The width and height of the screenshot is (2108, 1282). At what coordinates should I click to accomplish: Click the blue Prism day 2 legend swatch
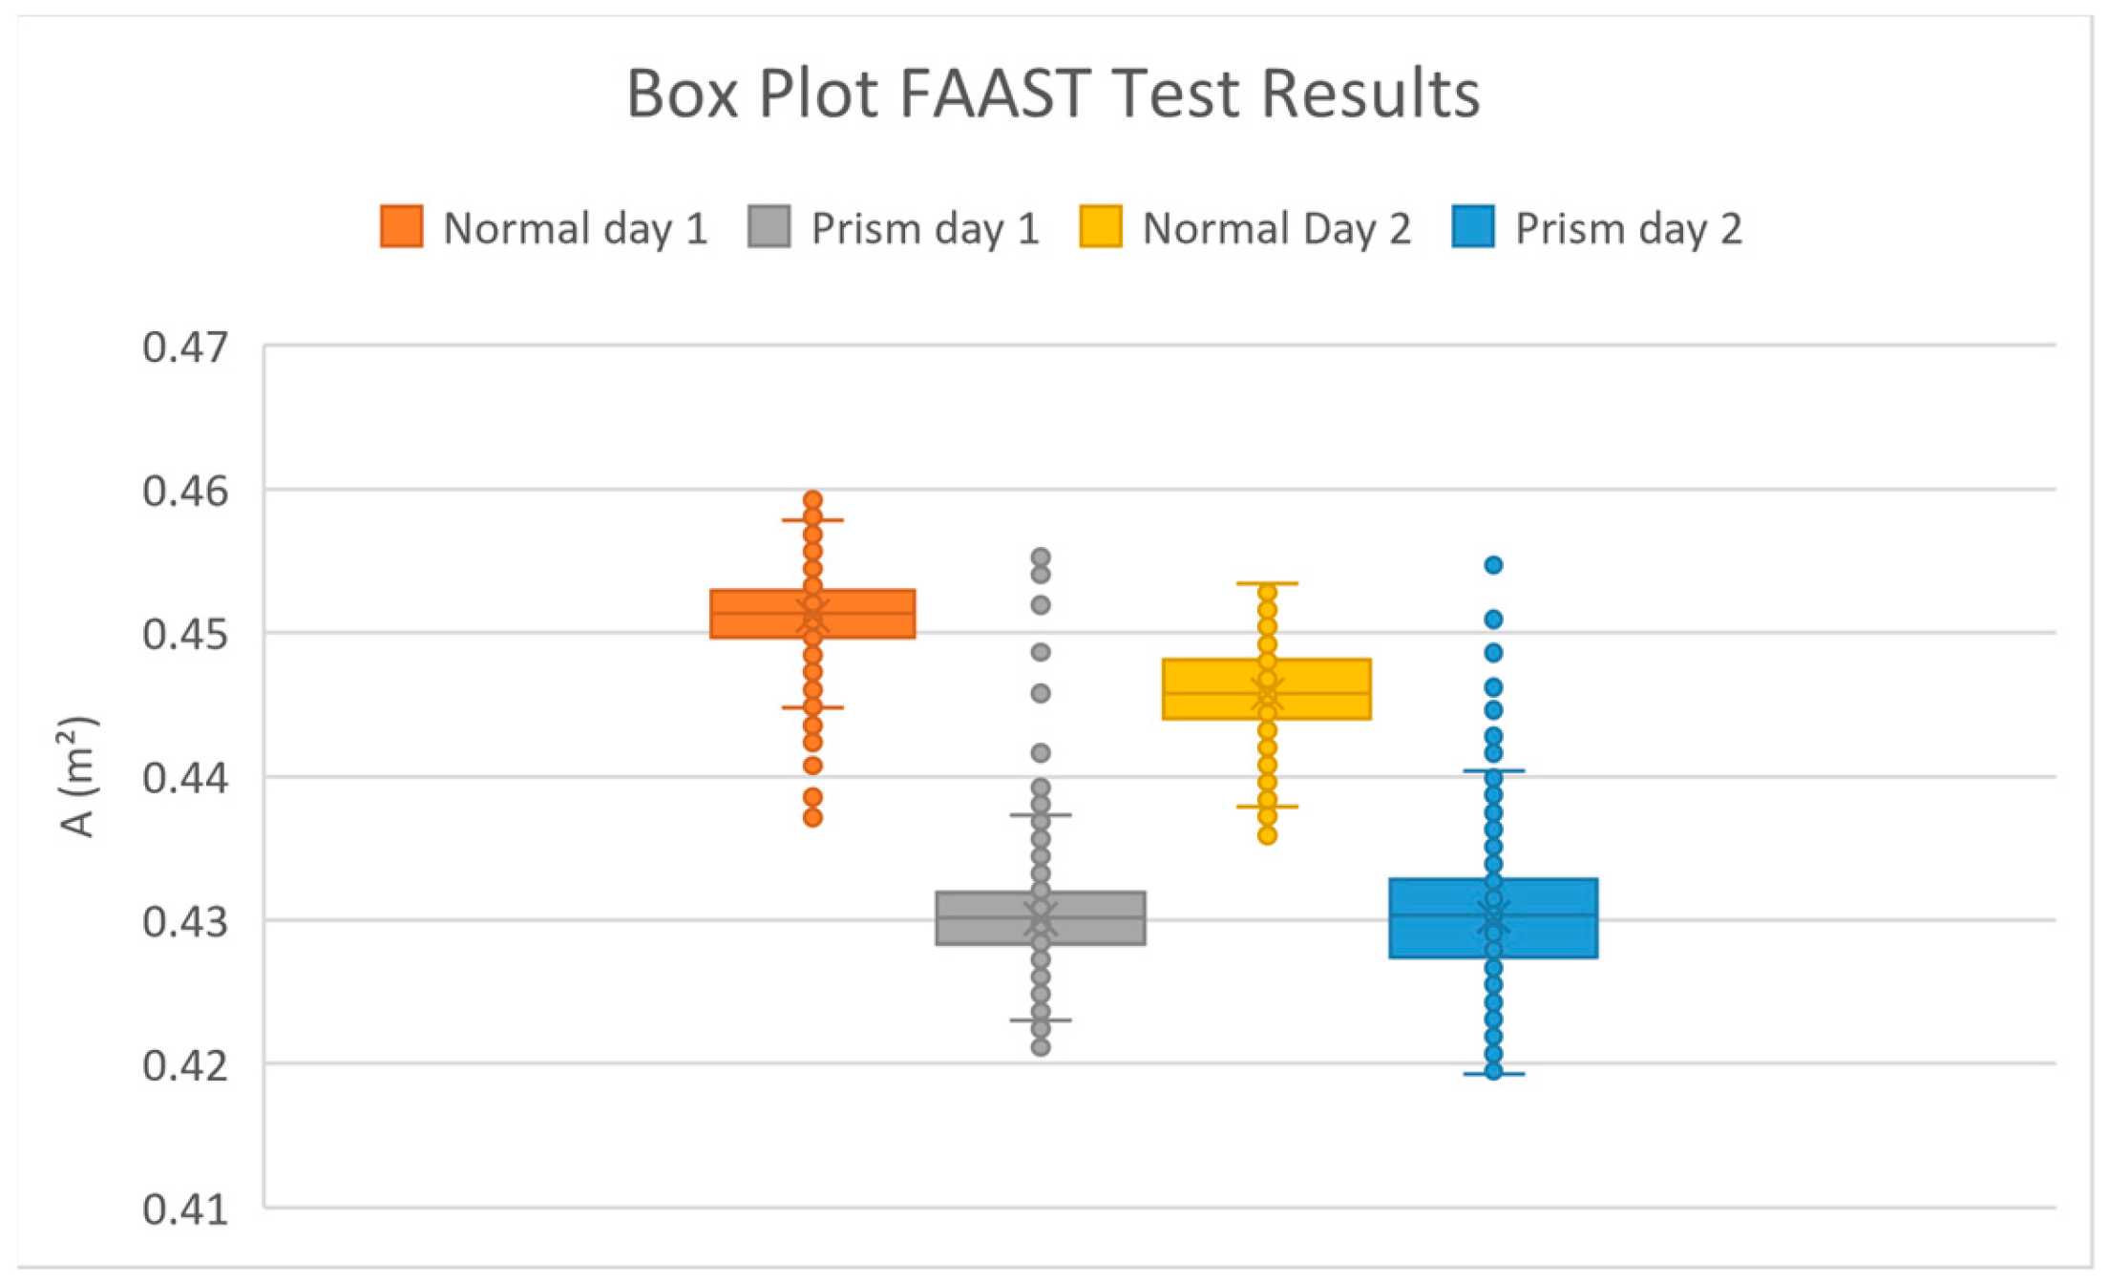[x=1472, y=227]
